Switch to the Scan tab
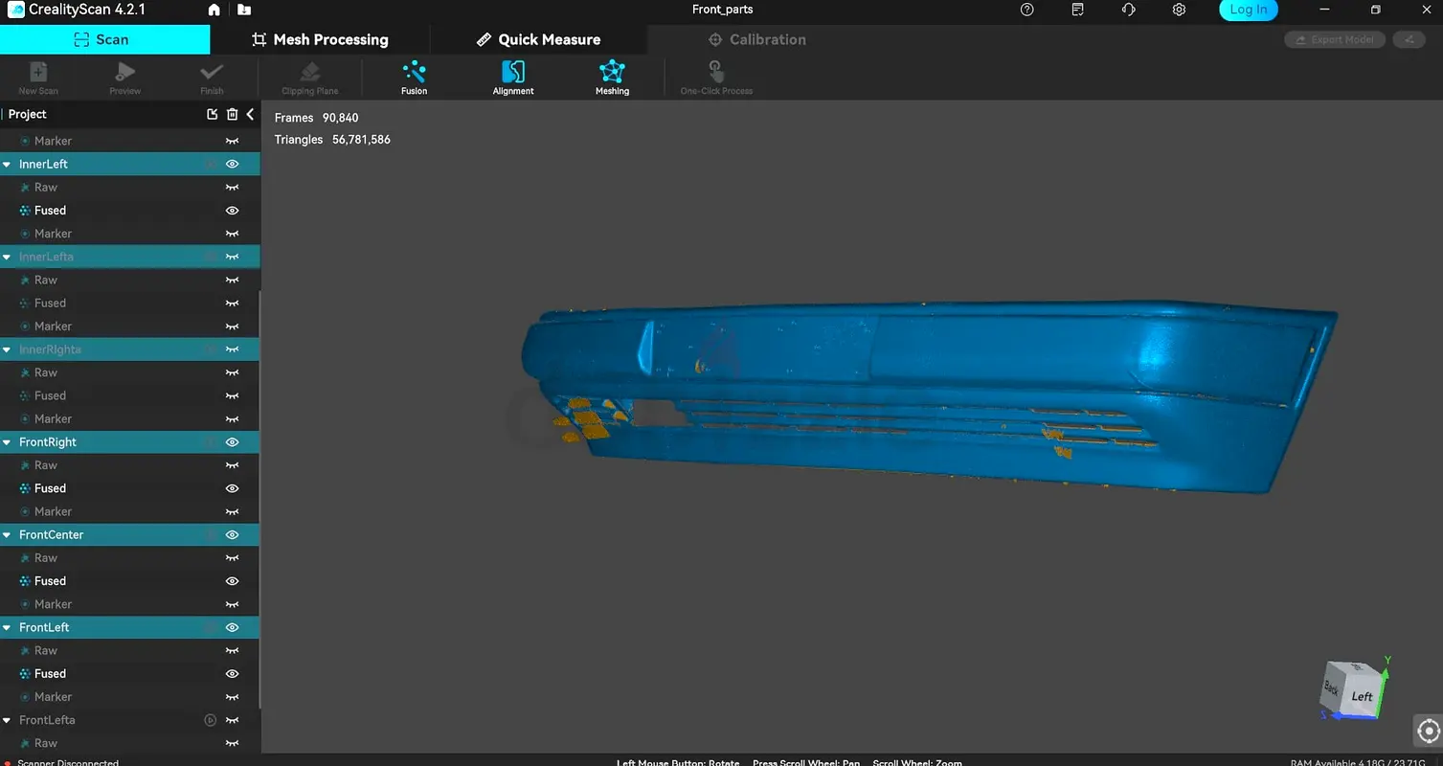 tap(104, 39)
